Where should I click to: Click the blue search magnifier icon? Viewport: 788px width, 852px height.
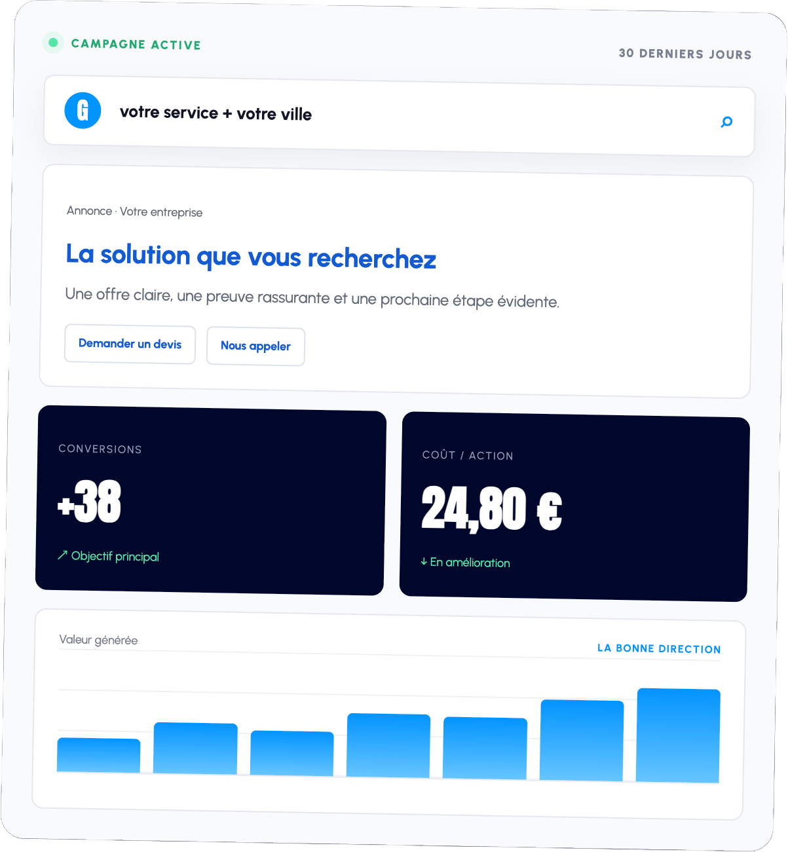(x=726, y=122)
